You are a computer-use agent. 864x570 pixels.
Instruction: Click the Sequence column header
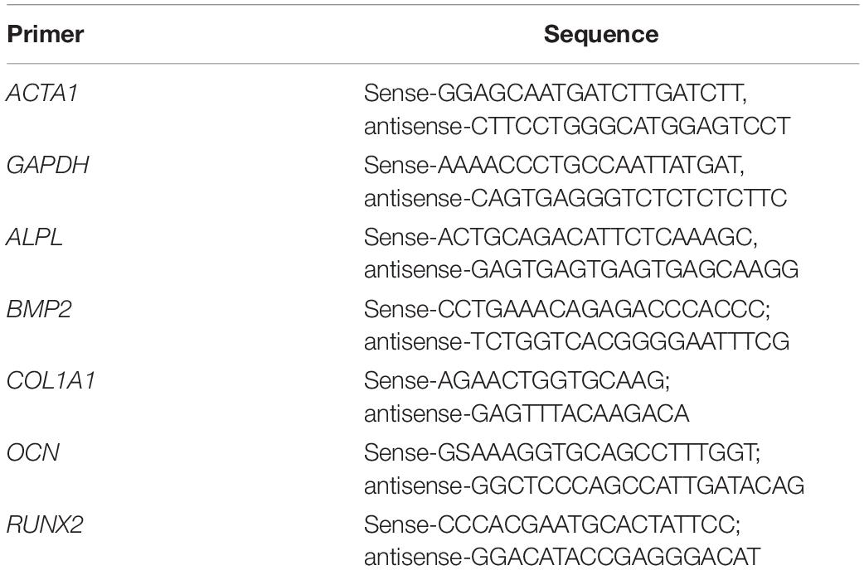601,34
